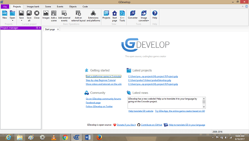Viewport: 249px width, 141px height.
Task: Open the Facebook page link
Action: point(93,103)
